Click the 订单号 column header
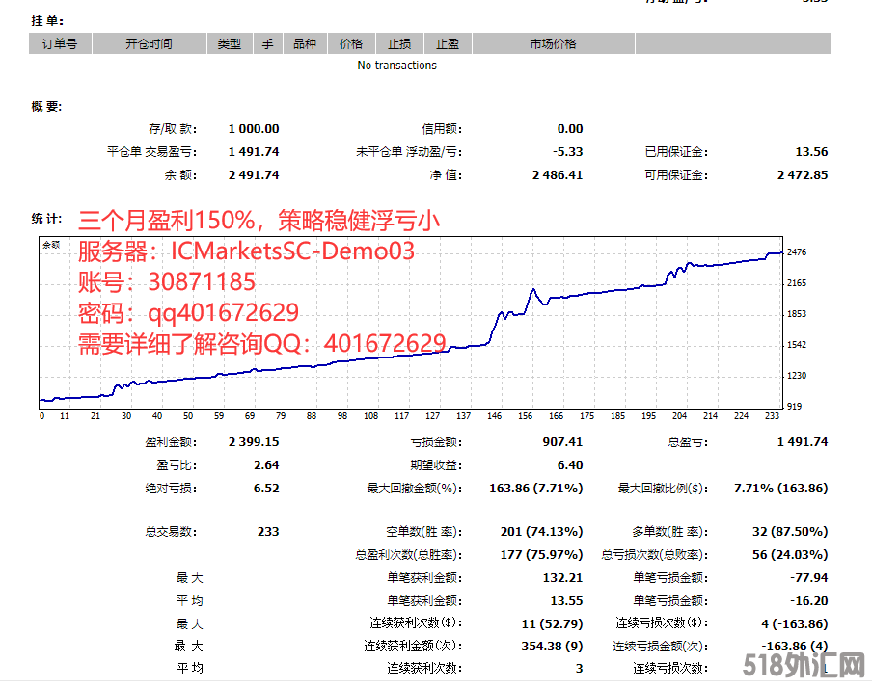Image resolution: width=872 pixels, height=688 pixels. [x=60, y=44]
